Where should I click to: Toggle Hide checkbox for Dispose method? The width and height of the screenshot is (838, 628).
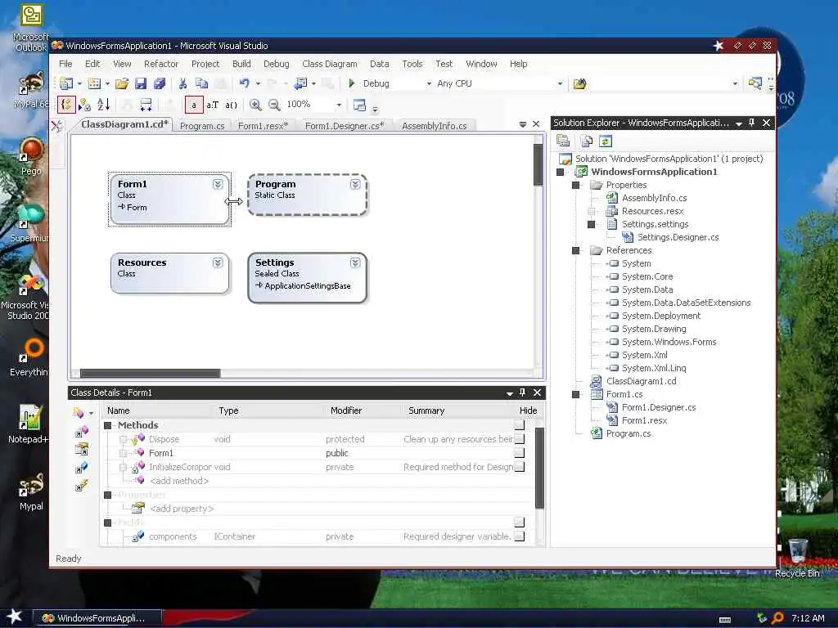(x=519, y=439)
